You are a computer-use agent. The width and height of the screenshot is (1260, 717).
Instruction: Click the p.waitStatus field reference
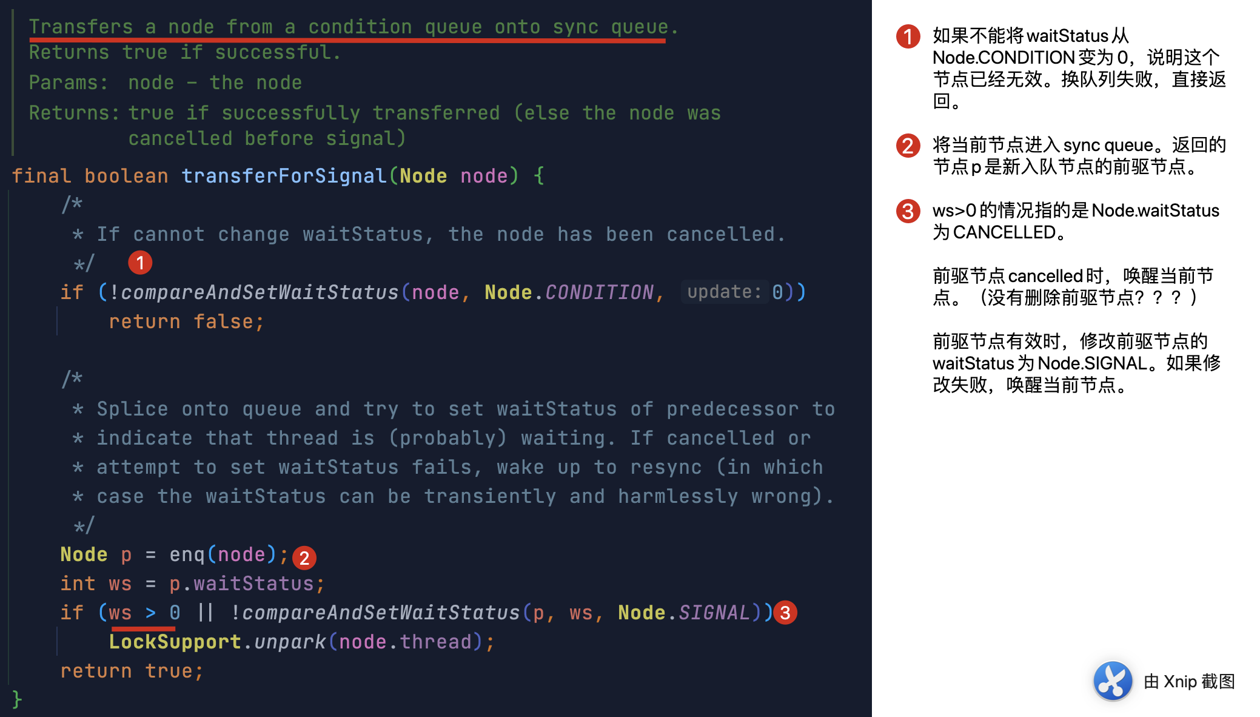[x=241, y=584]
